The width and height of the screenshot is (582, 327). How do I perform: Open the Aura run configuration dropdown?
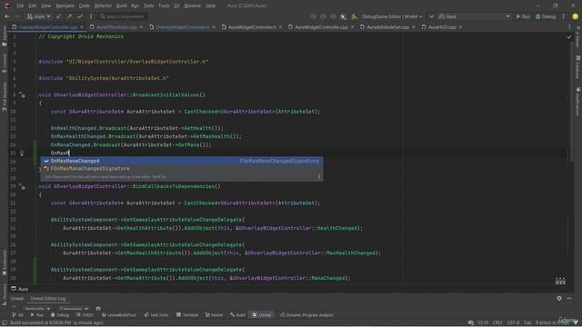(x=474, y=16)
